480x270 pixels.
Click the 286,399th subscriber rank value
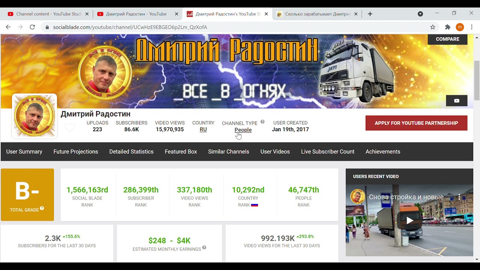coord(141,190)
